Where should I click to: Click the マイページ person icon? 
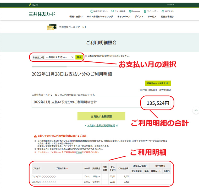[145, 11]
